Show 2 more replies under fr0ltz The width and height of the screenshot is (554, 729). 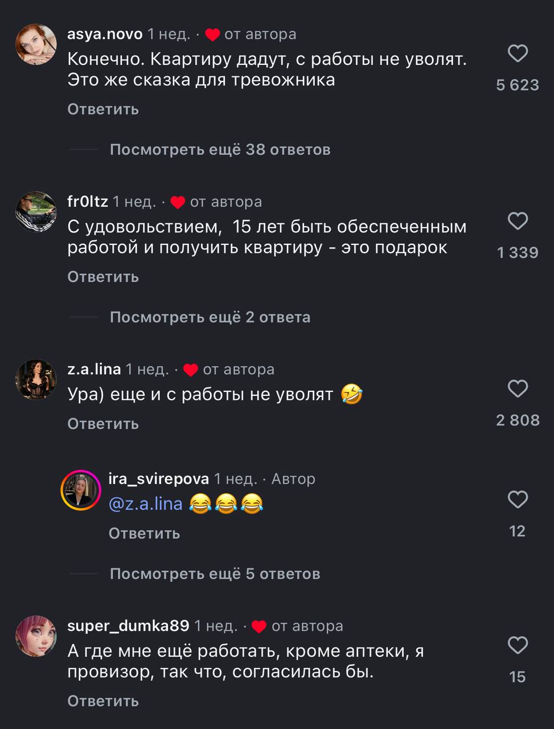(x=210, y=317)
